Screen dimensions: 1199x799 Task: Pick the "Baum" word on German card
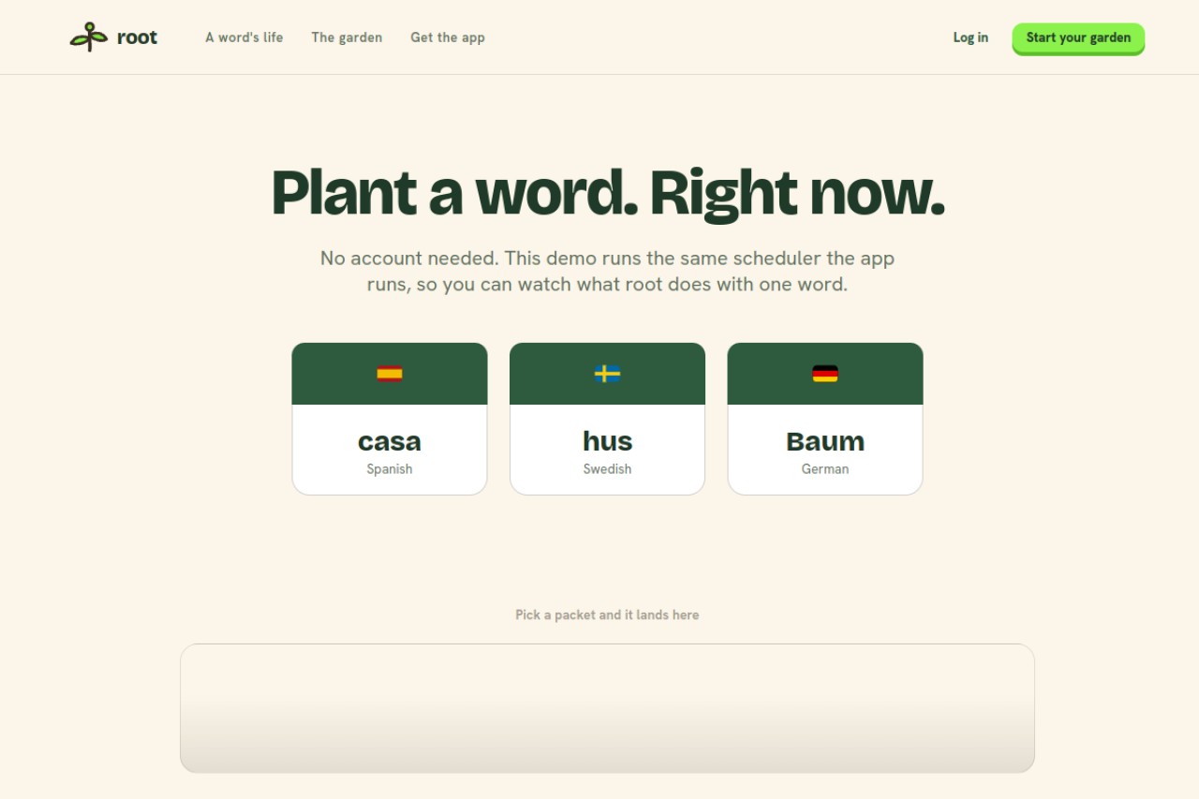click(825, 441)
